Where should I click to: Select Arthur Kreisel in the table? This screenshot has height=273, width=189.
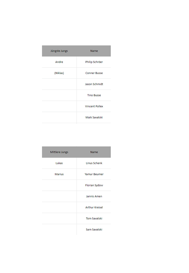[x=94, y=208]
